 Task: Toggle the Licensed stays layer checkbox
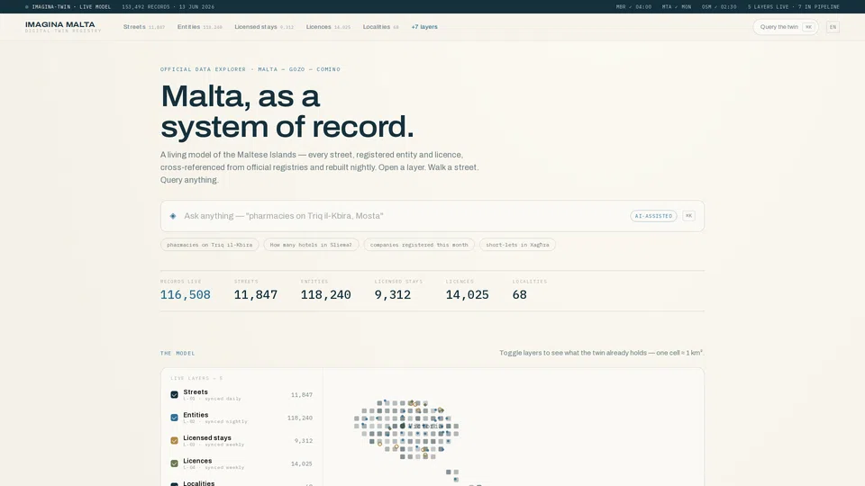pos(174,441)
